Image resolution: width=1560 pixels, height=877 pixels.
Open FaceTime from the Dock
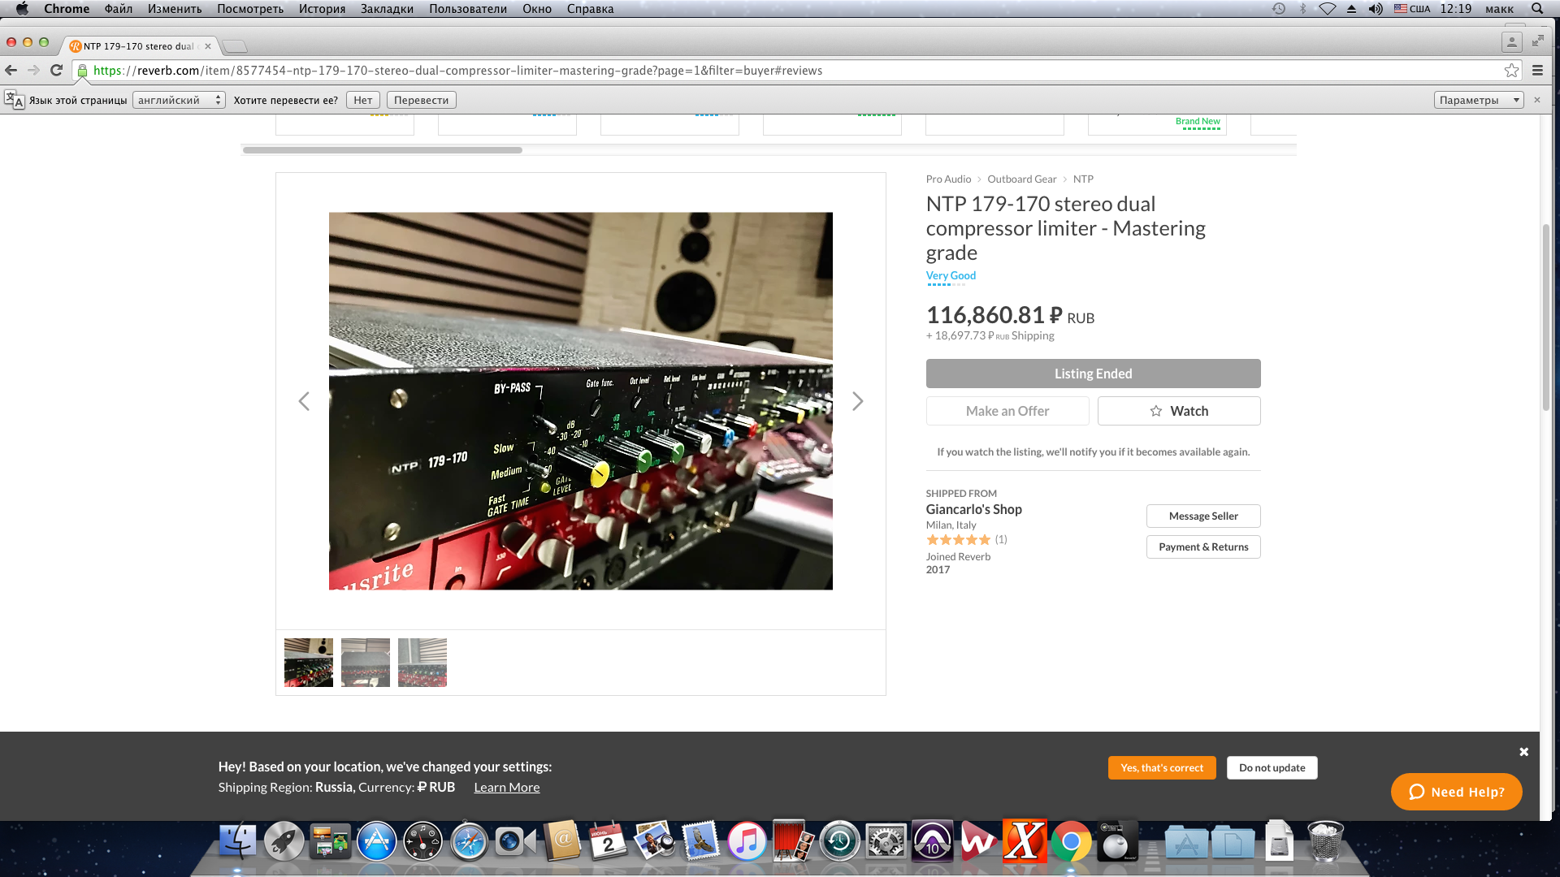[x=515, y=841]
